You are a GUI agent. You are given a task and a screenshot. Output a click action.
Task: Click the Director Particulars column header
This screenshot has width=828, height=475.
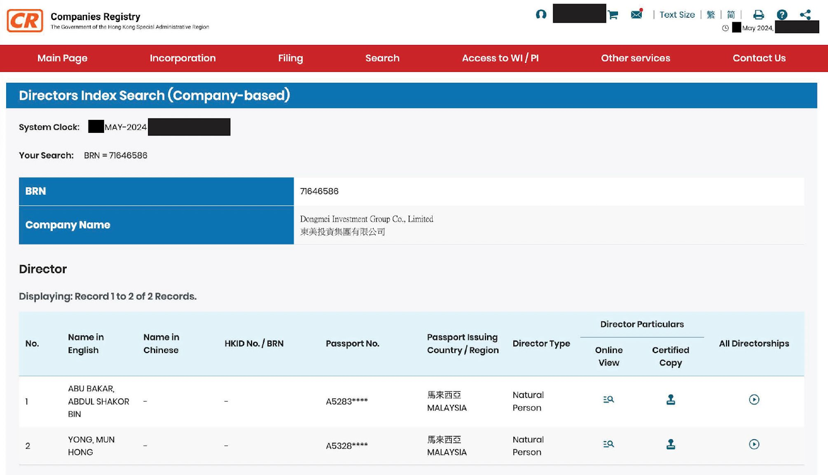(x=642, y=324)
